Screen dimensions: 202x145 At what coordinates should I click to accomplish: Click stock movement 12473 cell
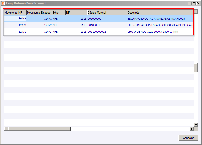click(x=48, y=32)
